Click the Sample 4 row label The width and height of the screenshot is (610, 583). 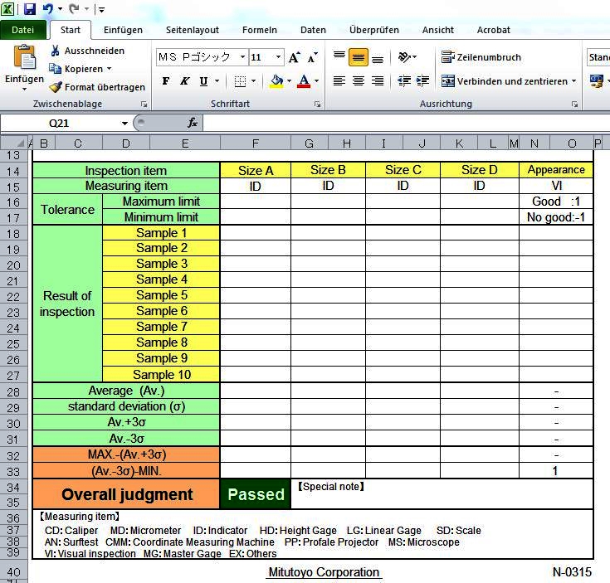coord(161,279)
